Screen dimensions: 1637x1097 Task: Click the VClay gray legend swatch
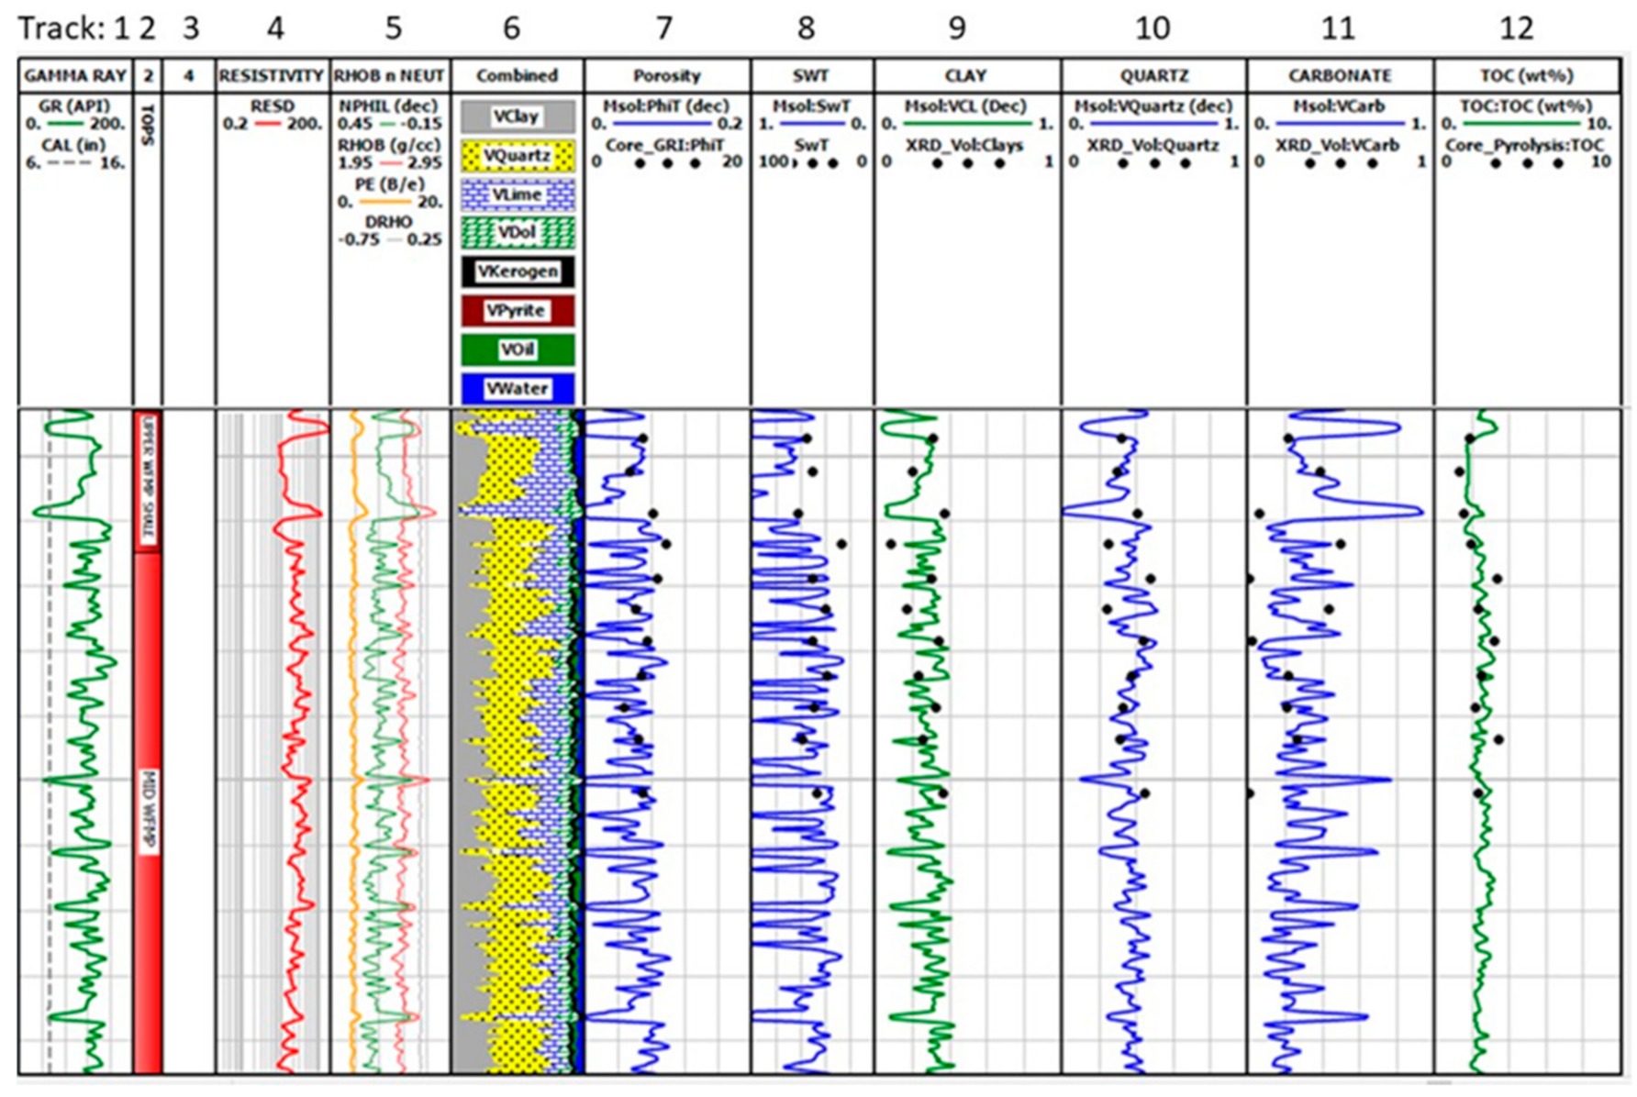(518, 116)
